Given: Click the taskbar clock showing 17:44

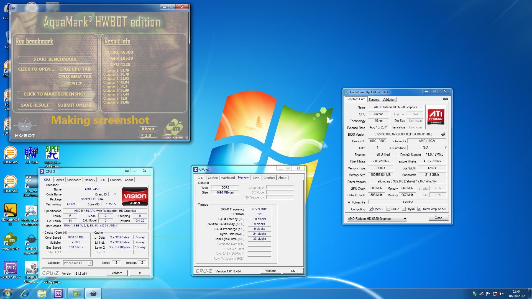Looking at the screenshot, I should 516,294.
